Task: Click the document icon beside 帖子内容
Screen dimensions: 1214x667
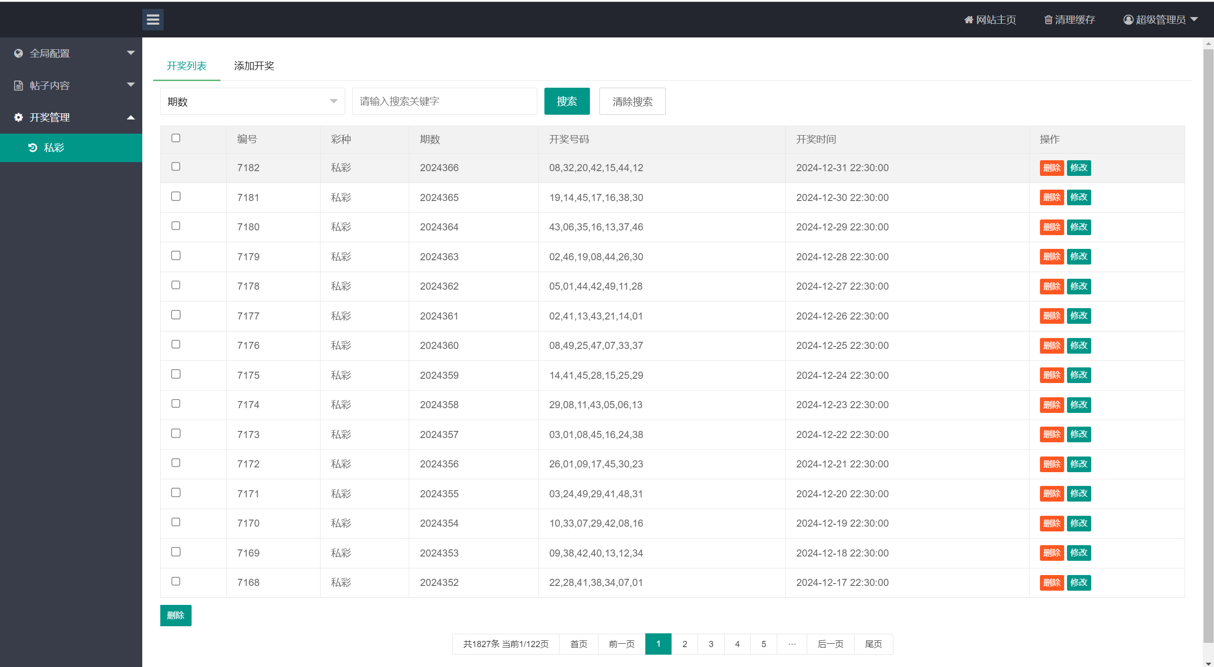Action: tap(18, 86)
